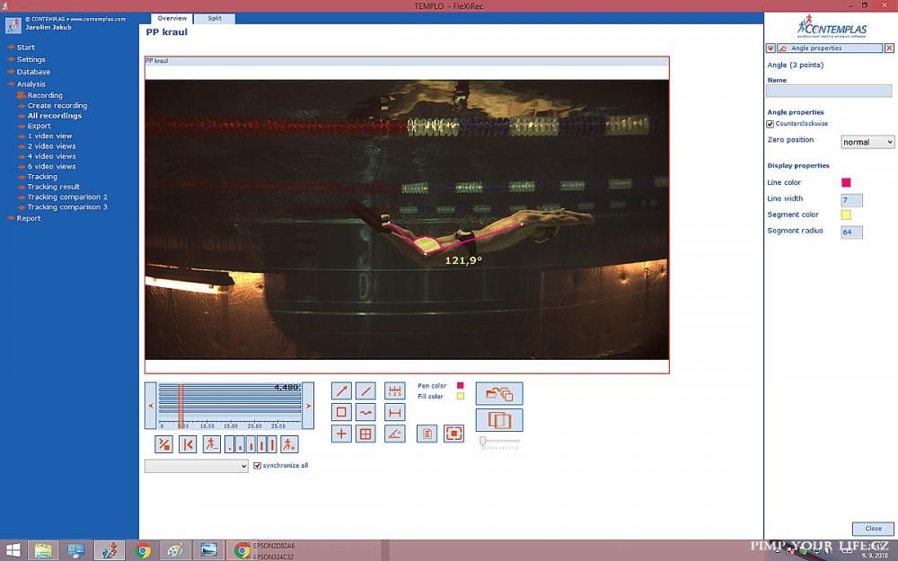Close the Angle properties panel with X

889,48
